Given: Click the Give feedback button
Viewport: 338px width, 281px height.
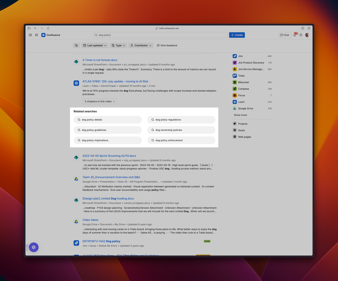Looking at the screenshot, I should point(167,45).
